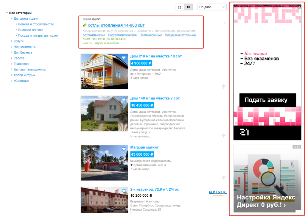Switch to list view layout
This screenshot has width=305, height=216.
point(188,7)
